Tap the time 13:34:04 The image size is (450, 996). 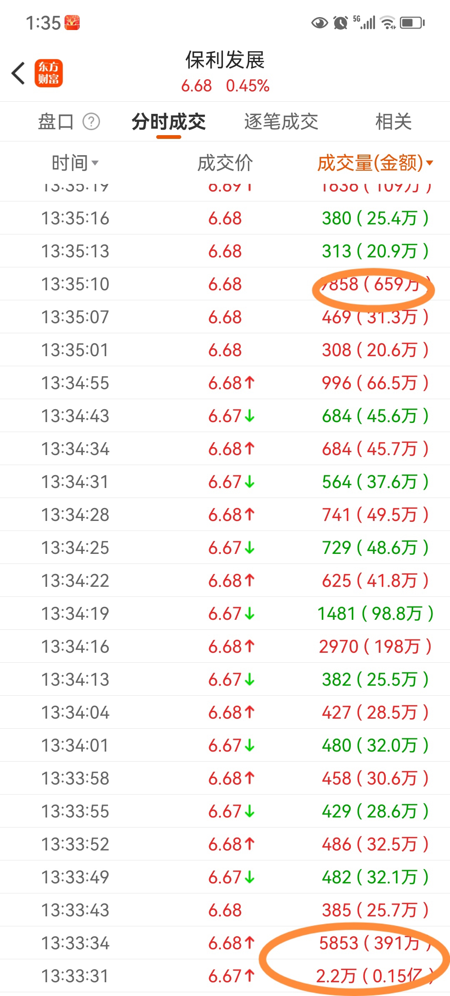tap(75, 712)
